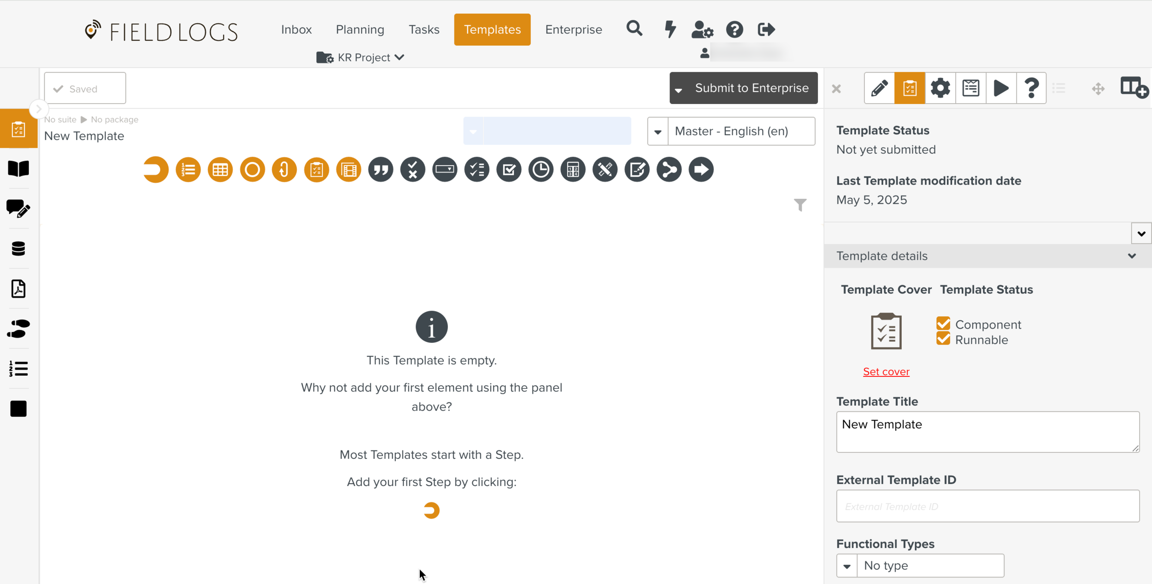Viewport: 1152px width, 584px height.
Task: Add a table element from the toolbar
Action: point(220,170)
